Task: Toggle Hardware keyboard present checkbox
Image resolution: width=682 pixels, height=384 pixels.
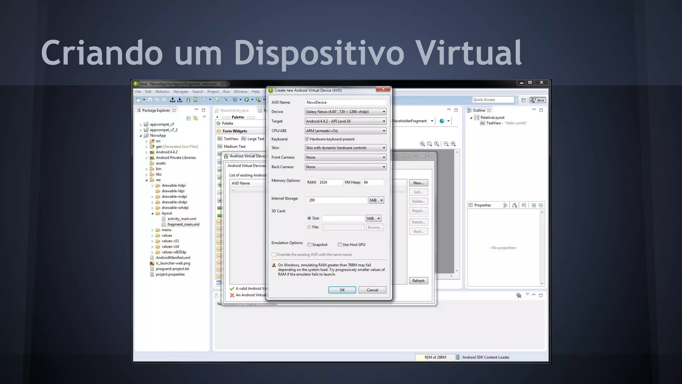Action: (x=307, y=139)
